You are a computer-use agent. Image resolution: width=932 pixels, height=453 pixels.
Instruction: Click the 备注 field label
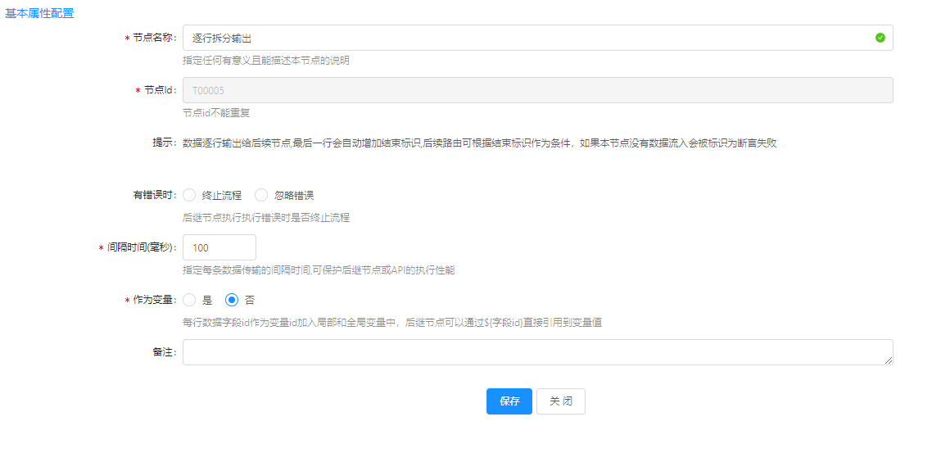pyautogui.click(x=164, y=352)
